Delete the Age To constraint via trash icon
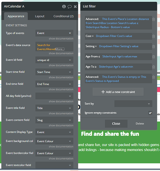Image resolution: width=160 pixels, height=171 pixels. (x=154, y=67)
